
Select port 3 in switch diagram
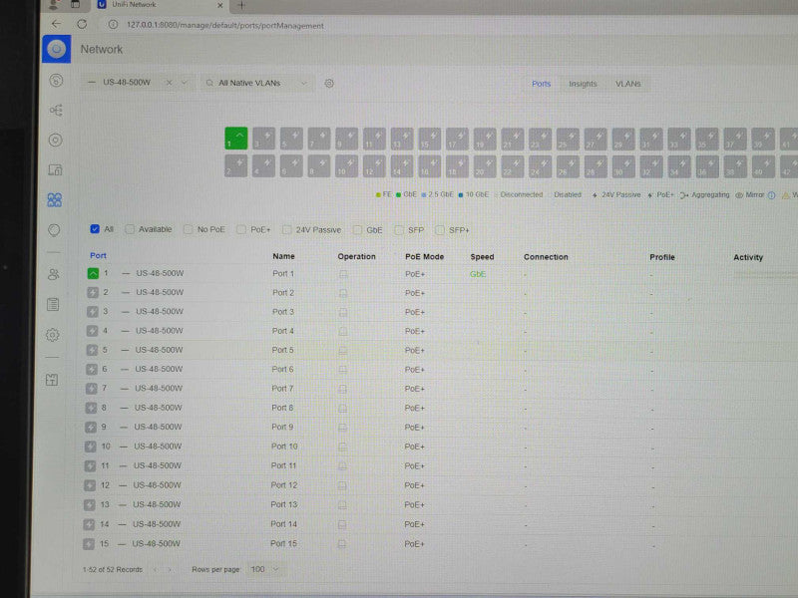(263, 139)
